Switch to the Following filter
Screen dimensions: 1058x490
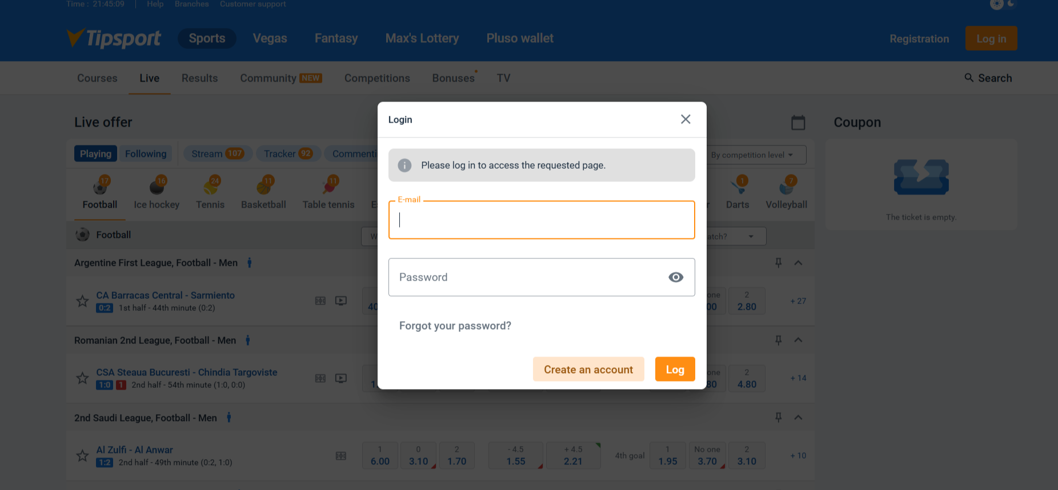(145, 153)
